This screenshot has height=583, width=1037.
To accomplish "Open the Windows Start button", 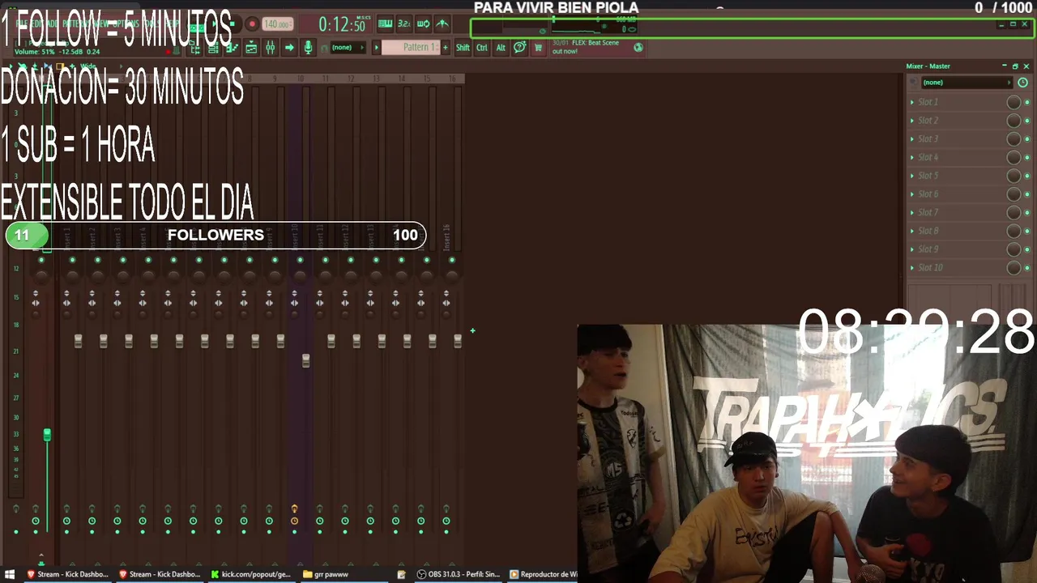I will click(8, 574).
